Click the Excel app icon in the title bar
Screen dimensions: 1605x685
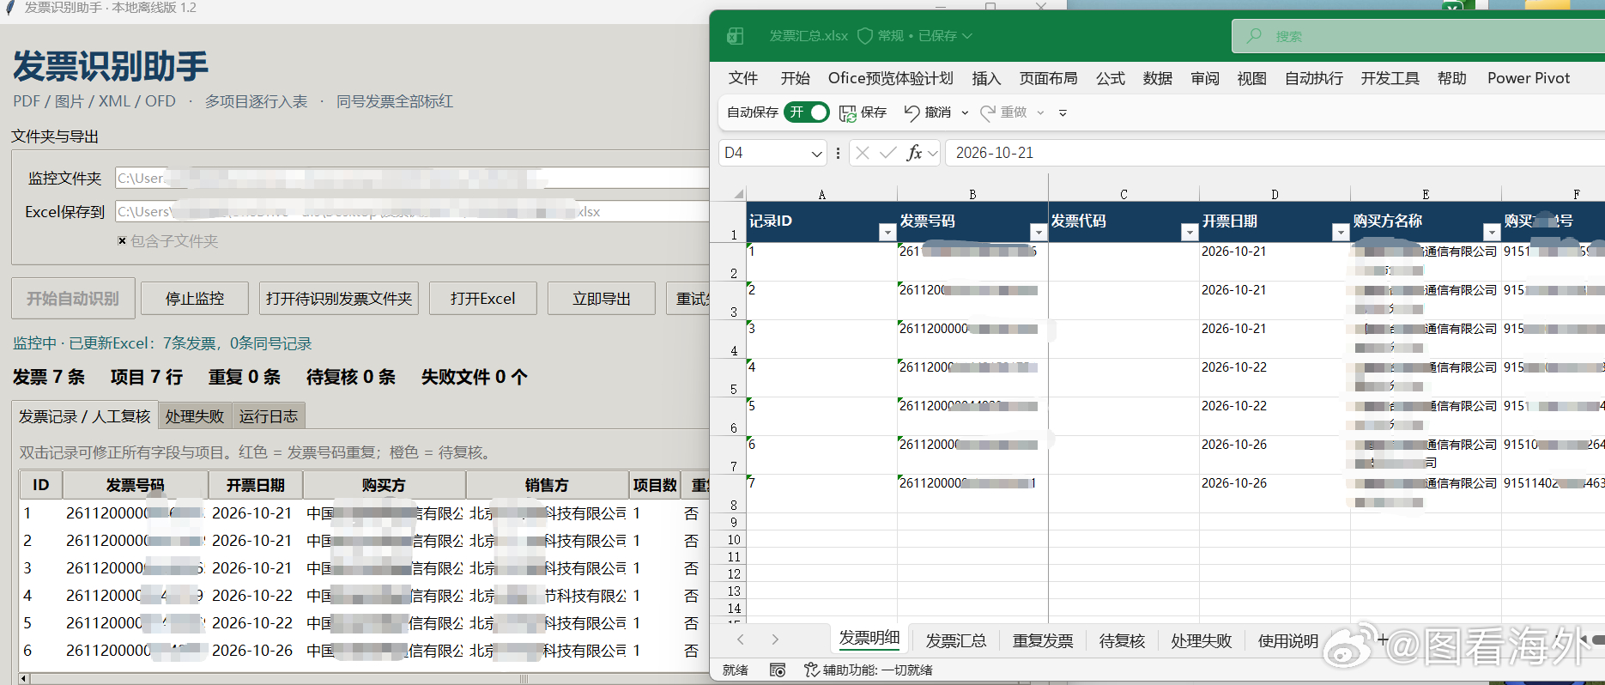point(736,36)
